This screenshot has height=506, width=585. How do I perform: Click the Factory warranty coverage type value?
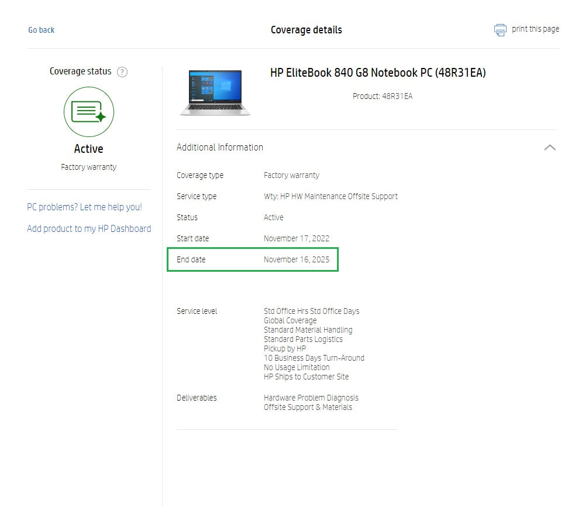(291, 176)
